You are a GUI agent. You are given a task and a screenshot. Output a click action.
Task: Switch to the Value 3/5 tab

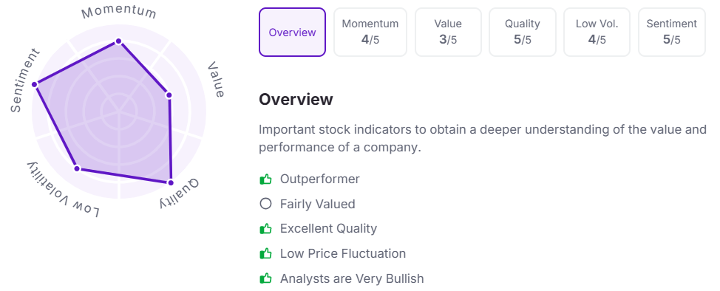coord(448,32)
